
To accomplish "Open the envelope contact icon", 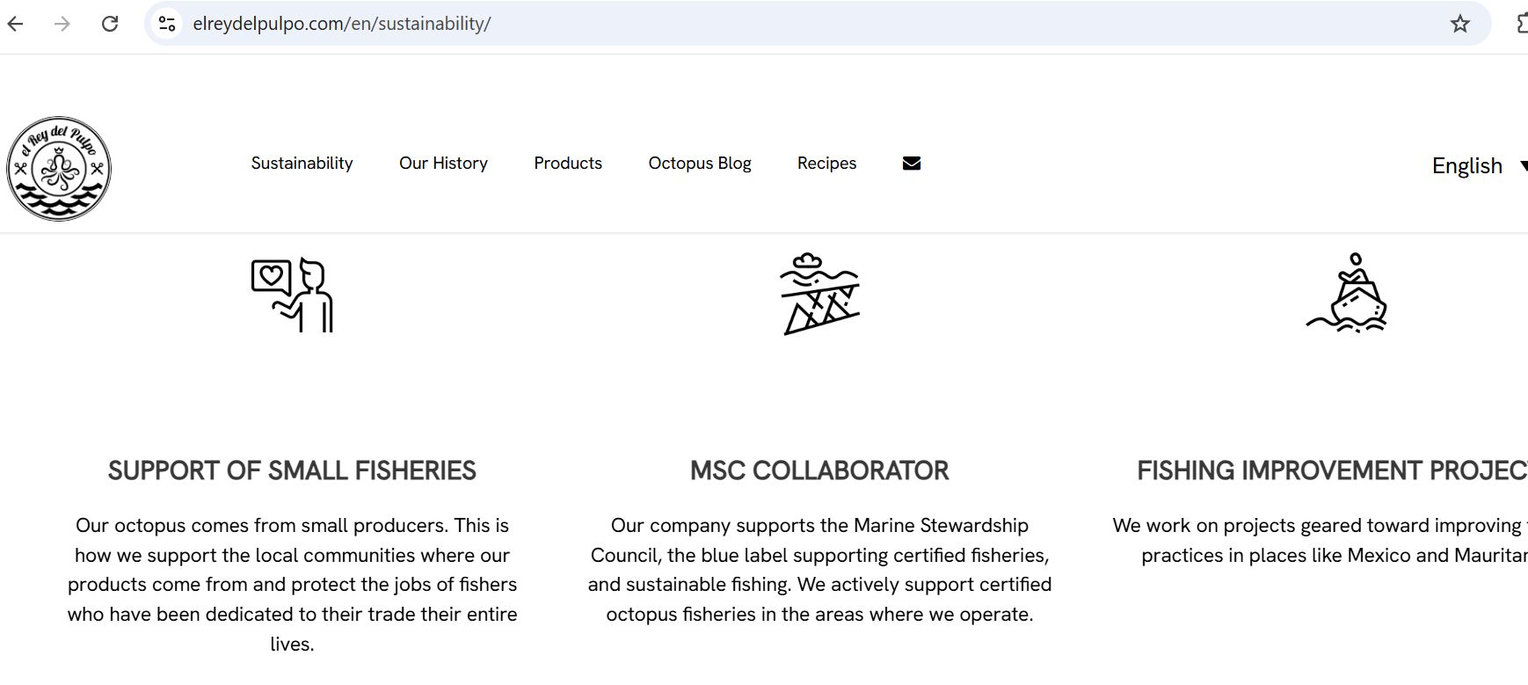I will click(912, 163).
